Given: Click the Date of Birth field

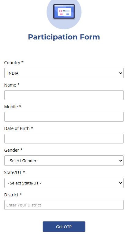Looking at the screenshot, I should [64, 139].
